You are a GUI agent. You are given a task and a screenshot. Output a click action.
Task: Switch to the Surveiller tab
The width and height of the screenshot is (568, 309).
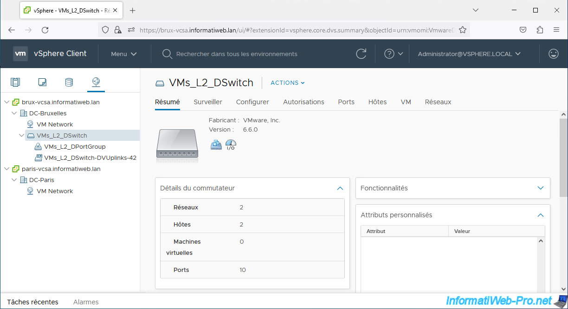208,102
